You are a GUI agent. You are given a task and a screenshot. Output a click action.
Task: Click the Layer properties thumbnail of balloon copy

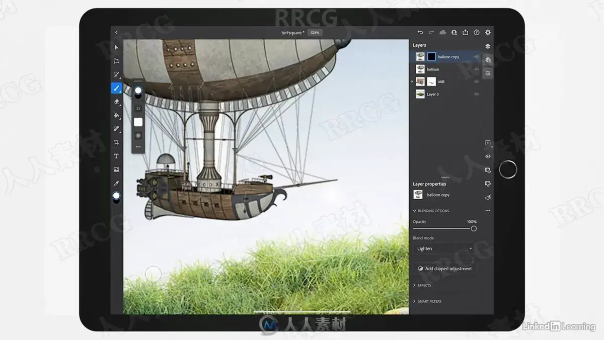(x=418, y=195)
